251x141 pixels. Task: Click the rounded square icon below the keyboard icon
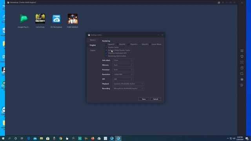[242, 56]
